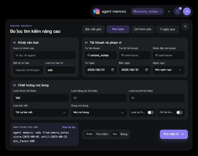Image resolution: width=198 pixels, height=156 pixels.
Task: Click the query preview text
Action: coord(41,137)
